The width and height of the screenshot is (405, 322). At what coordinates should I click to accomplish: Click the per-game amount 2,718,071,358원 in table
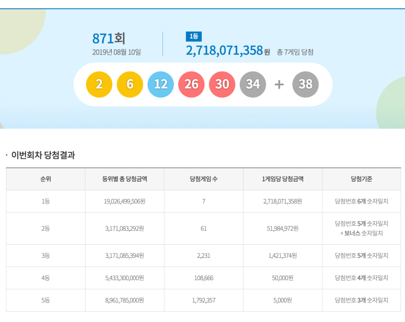tap(282, 201)
